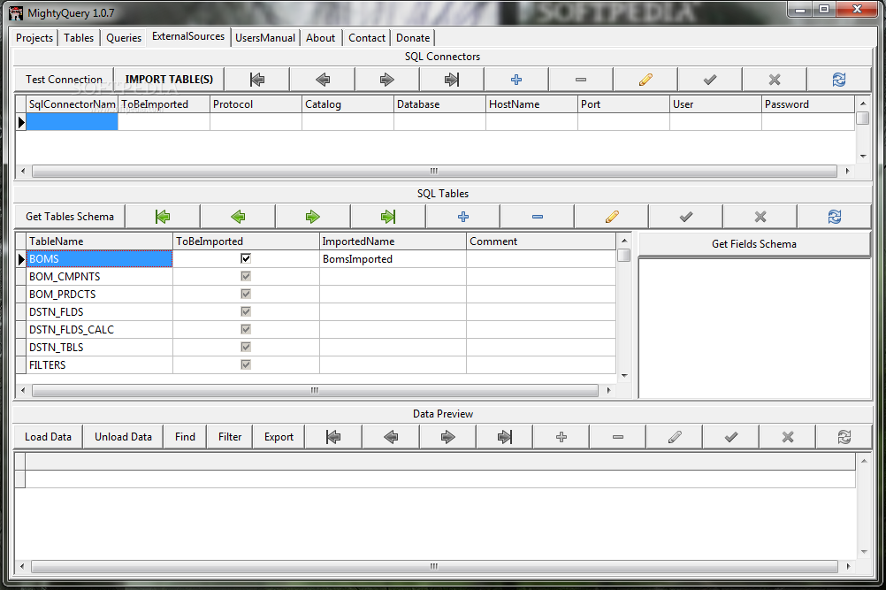
Task: Cancel SQL Tables edit with X icon
Action: (760, 217)
